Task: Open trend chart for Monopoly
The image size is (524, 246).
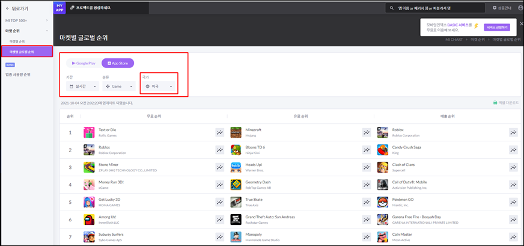Action: coord(367,237)
